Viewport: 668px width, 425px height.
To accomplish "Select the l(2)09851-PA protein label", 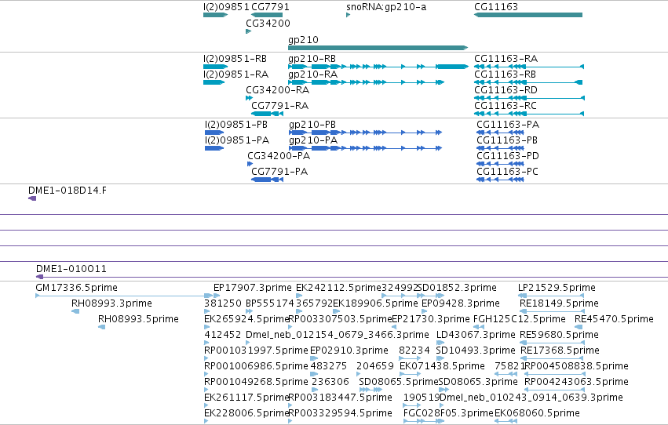I will (237, 140).
